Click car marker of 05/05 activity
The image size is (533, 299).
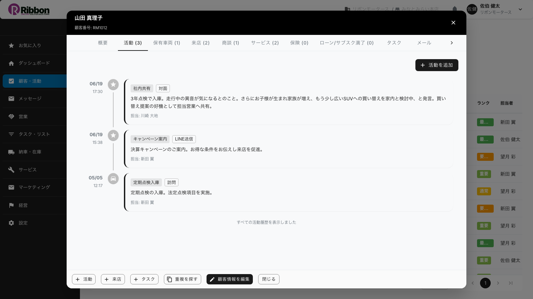pos(113,179)
